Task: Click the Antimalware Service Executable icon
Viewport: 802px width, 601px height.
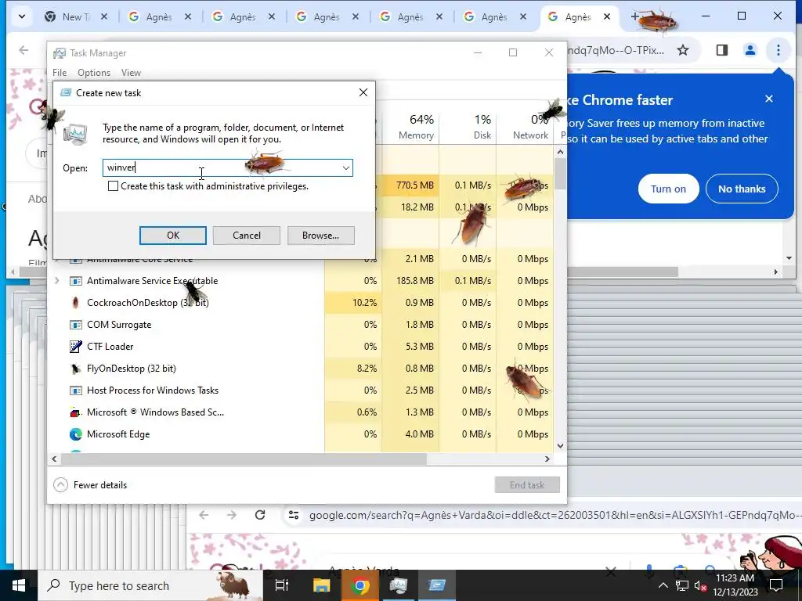Action: (x=76, y=281)
